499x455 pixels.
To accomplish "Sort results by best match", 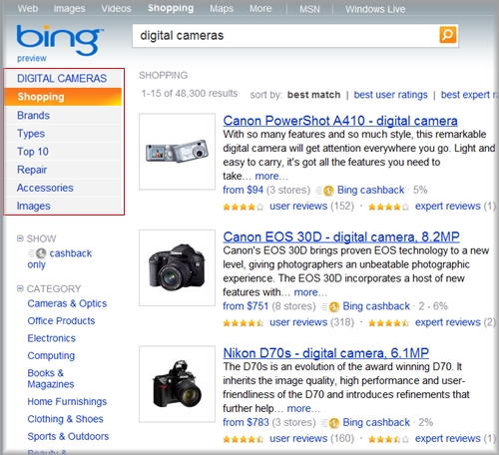I will pyautogui.click(x=313, y=95).
